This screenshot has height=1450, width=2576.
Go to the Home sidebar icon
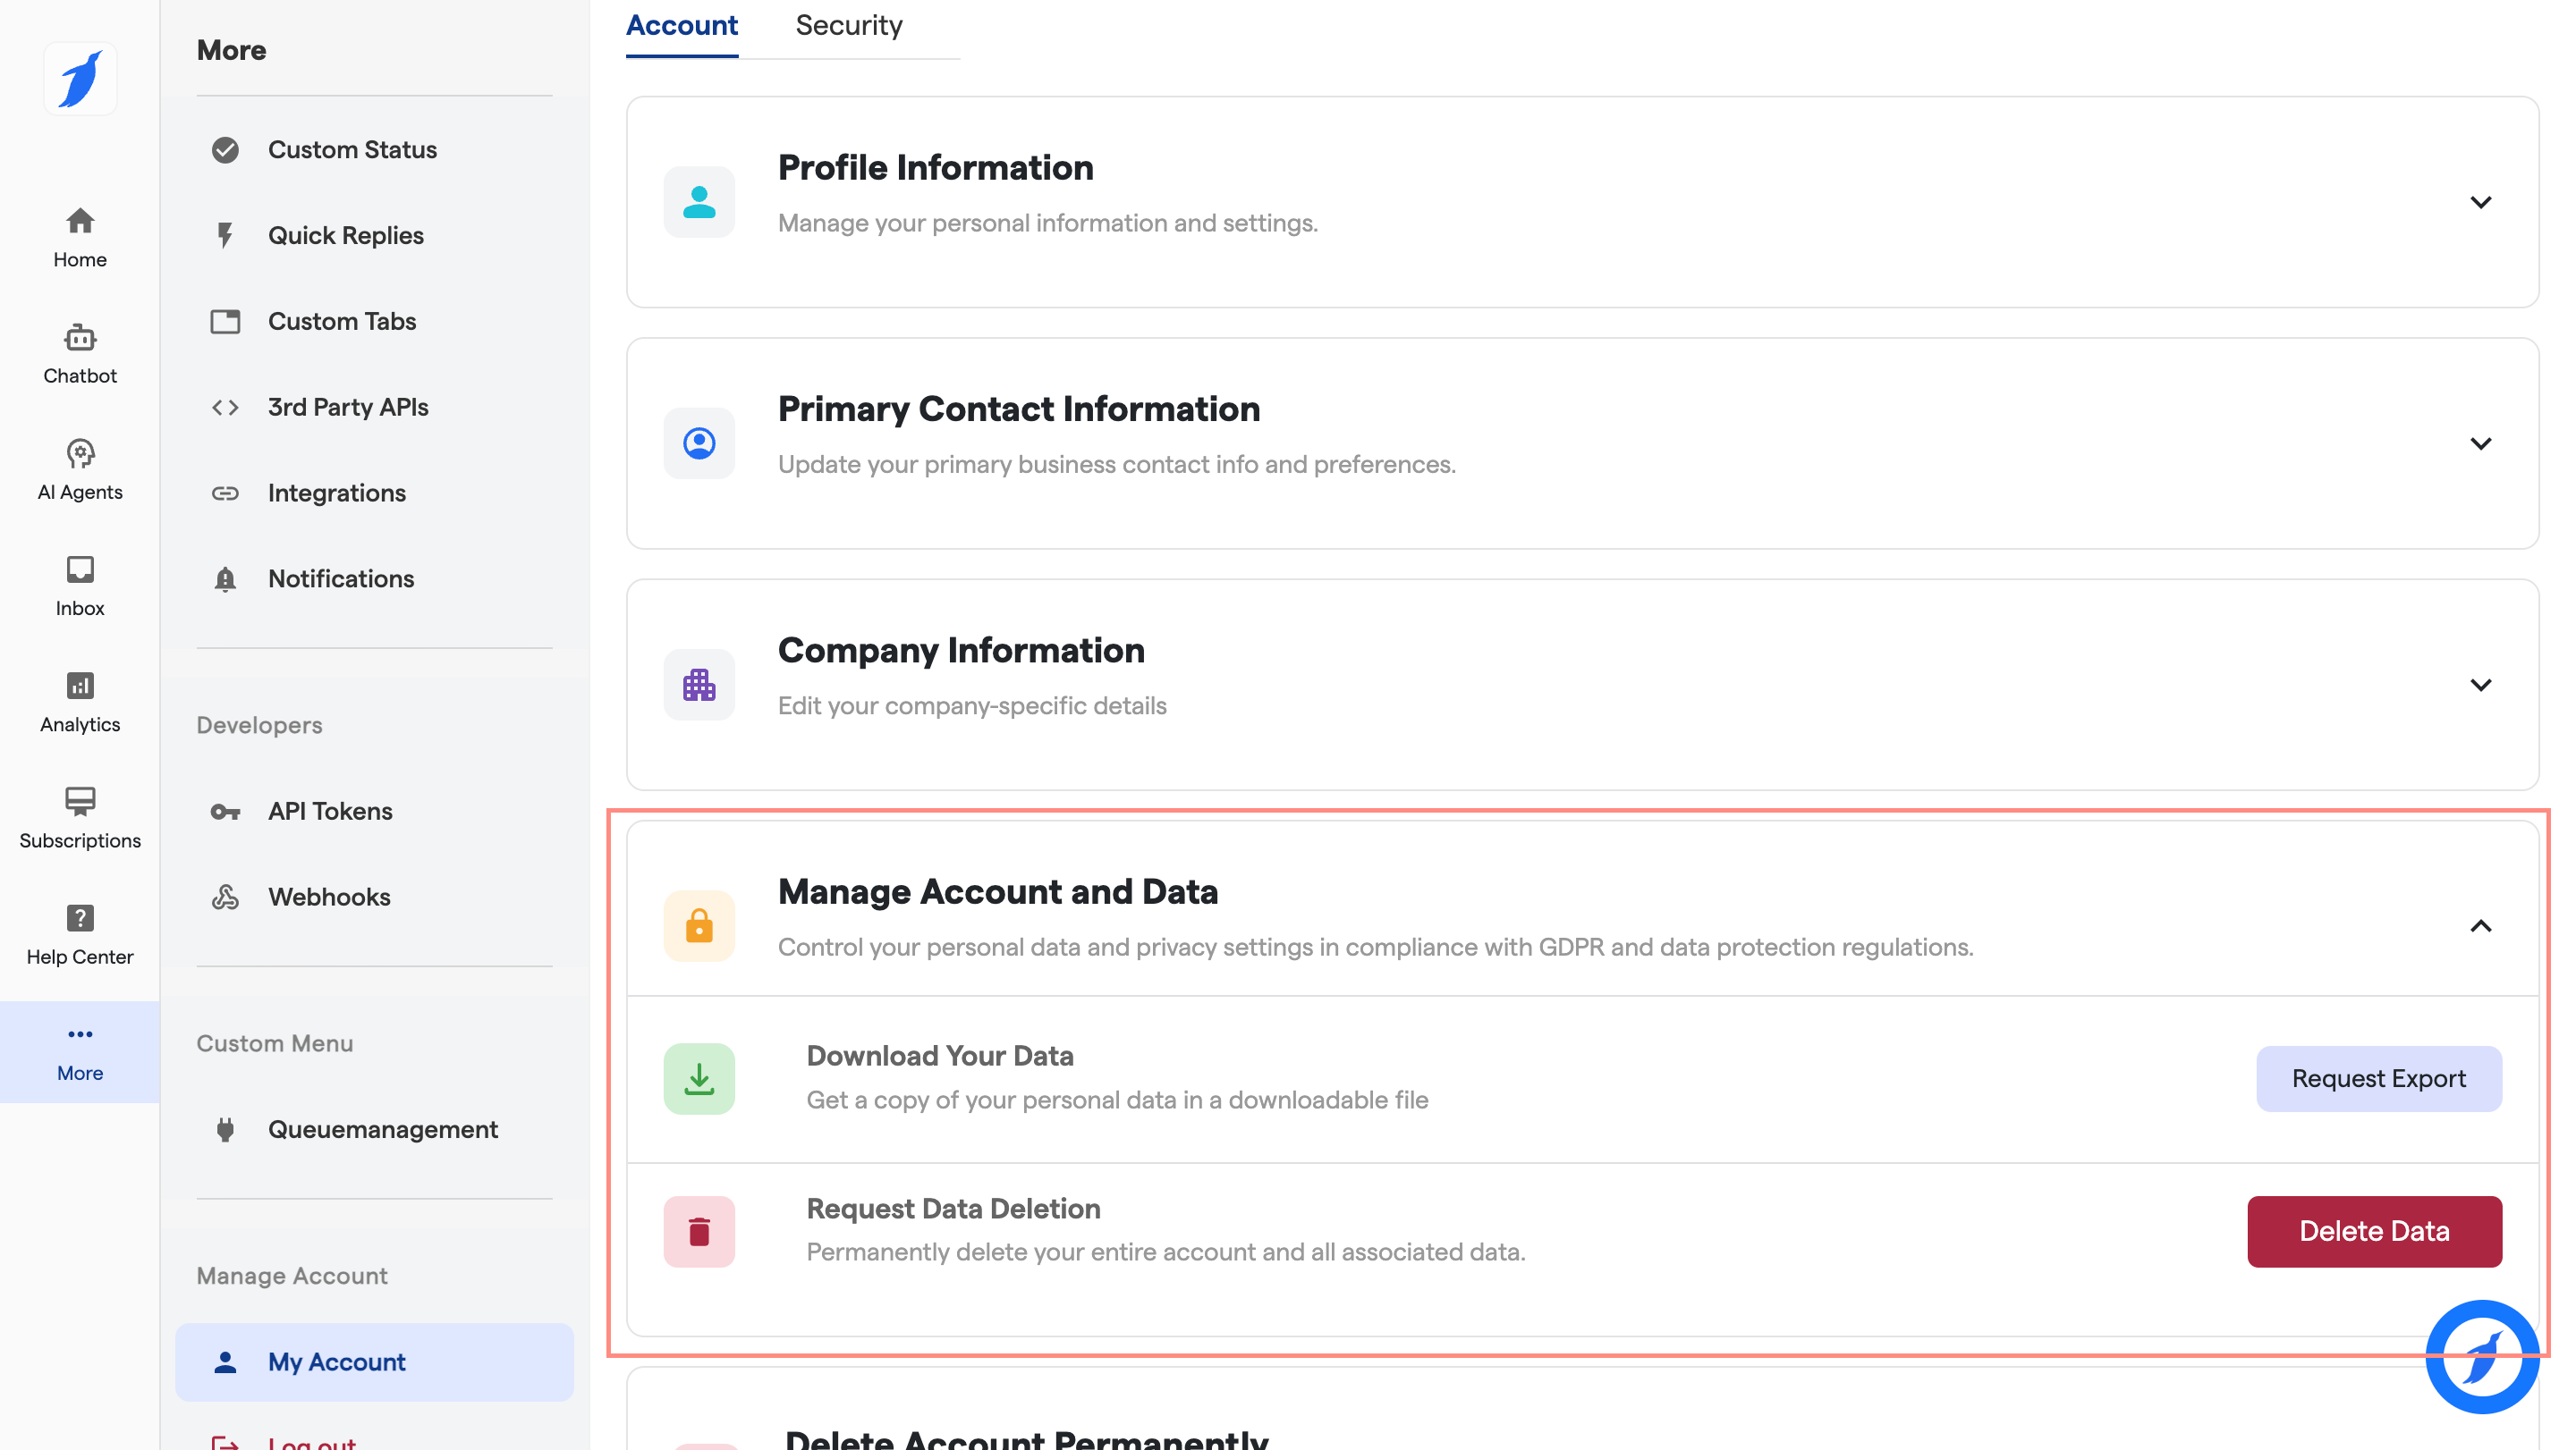[x=80, y=238]
